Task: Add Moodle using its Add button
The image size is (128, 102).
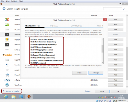Action: [116, 55]
